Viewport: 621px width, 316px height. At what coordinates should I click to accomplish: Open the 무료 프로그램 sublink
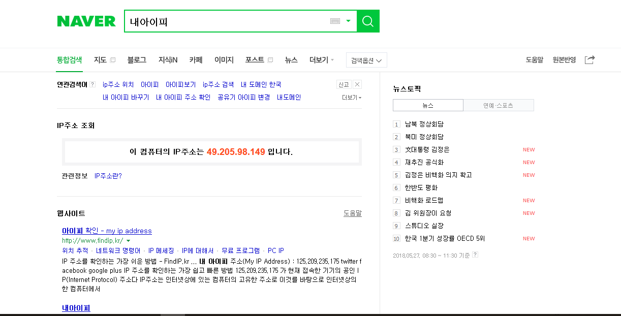241,250
